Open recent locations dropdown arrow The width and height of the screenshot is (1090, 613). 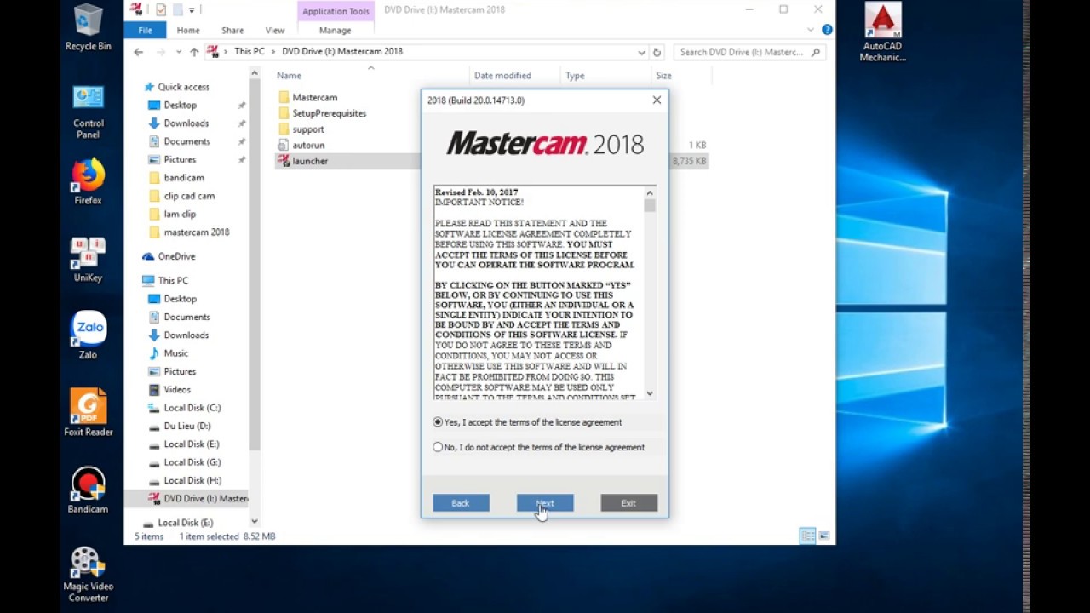pyautogui.click(x=178, y=52)
